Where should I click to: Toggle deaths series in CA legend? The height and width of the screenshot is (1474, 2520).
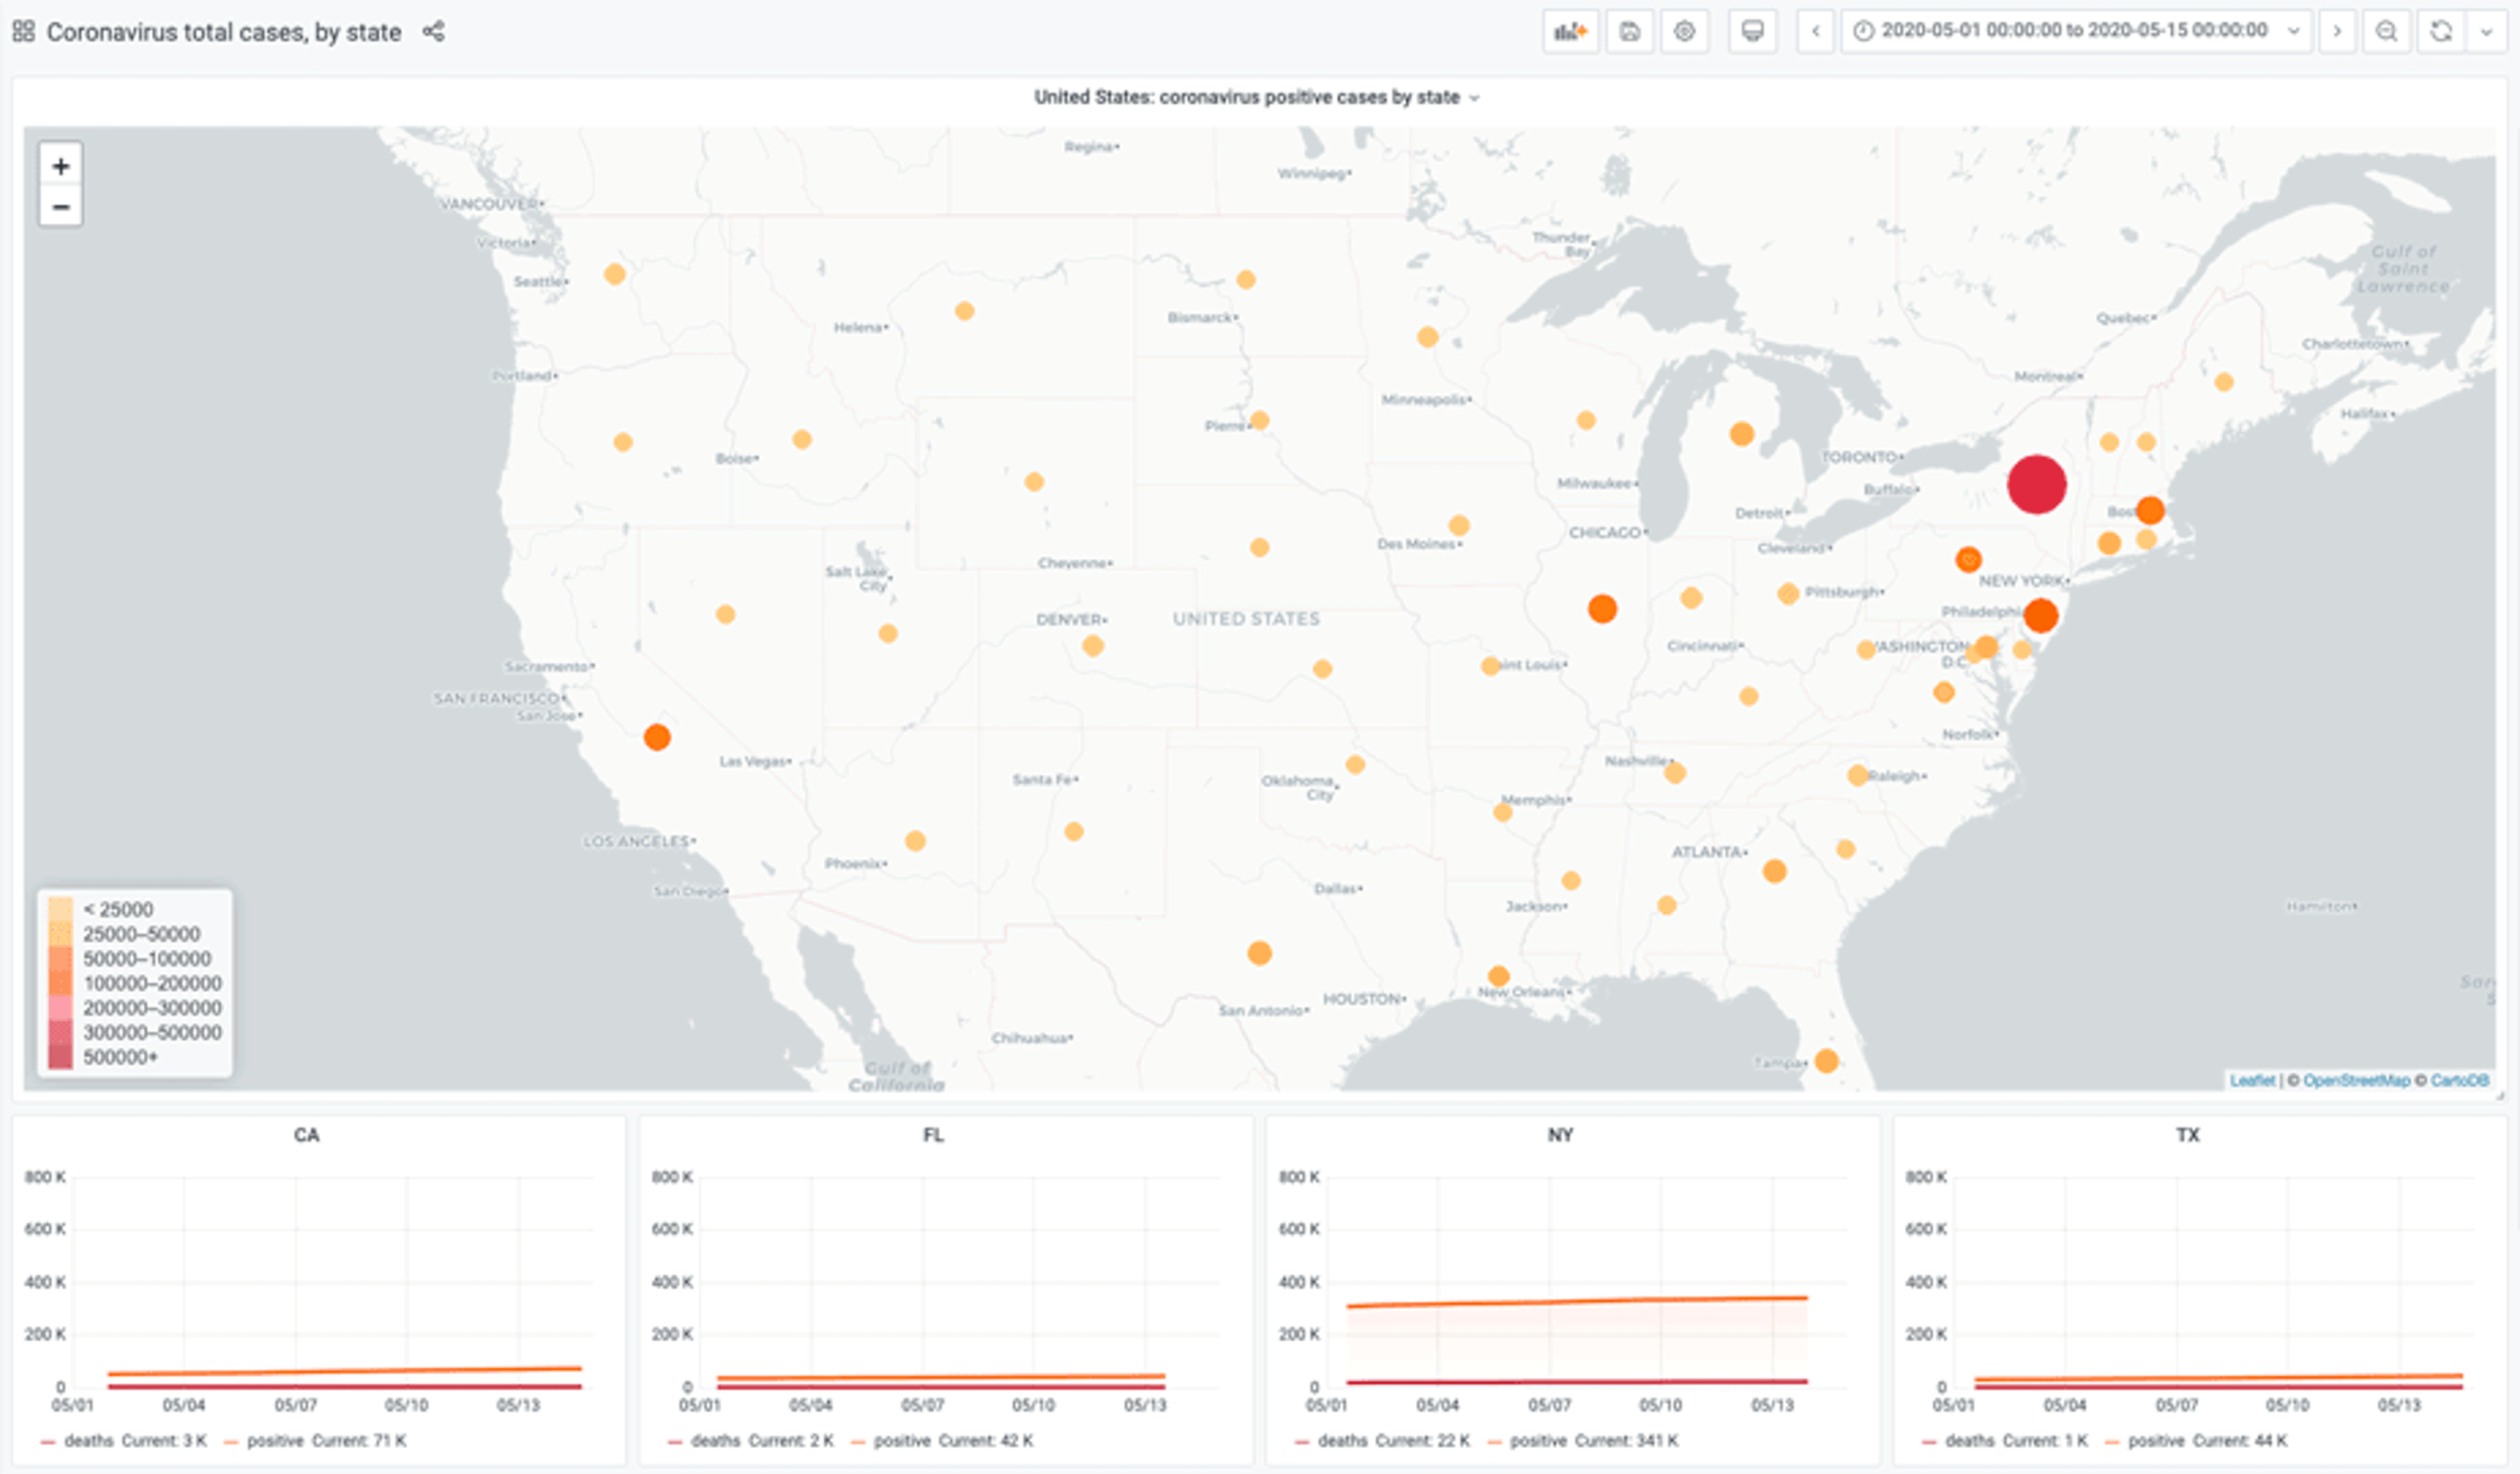[88, 1440]
